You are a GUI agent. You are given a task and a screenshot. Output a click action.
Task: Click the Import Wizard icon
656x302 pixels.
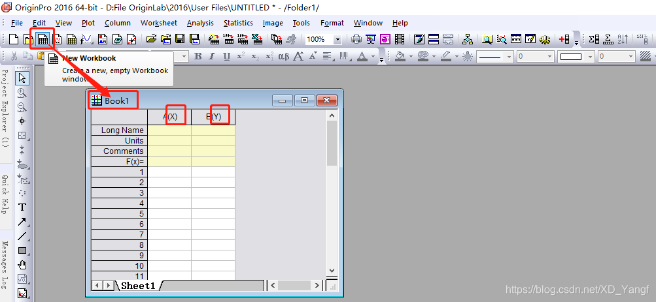[x=214, y=40]
